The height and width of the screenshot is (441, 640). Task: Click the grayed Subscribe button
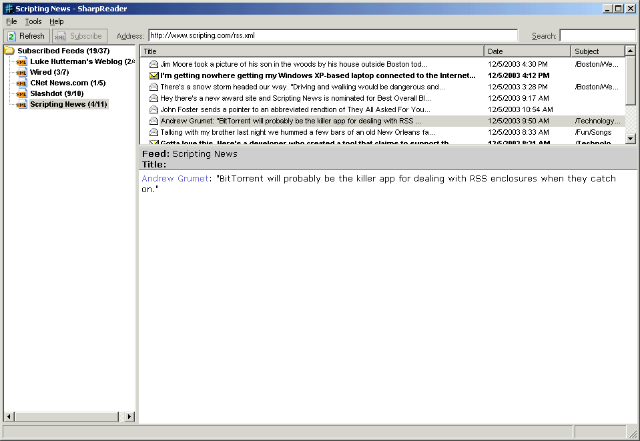click(x=80, y=36)
